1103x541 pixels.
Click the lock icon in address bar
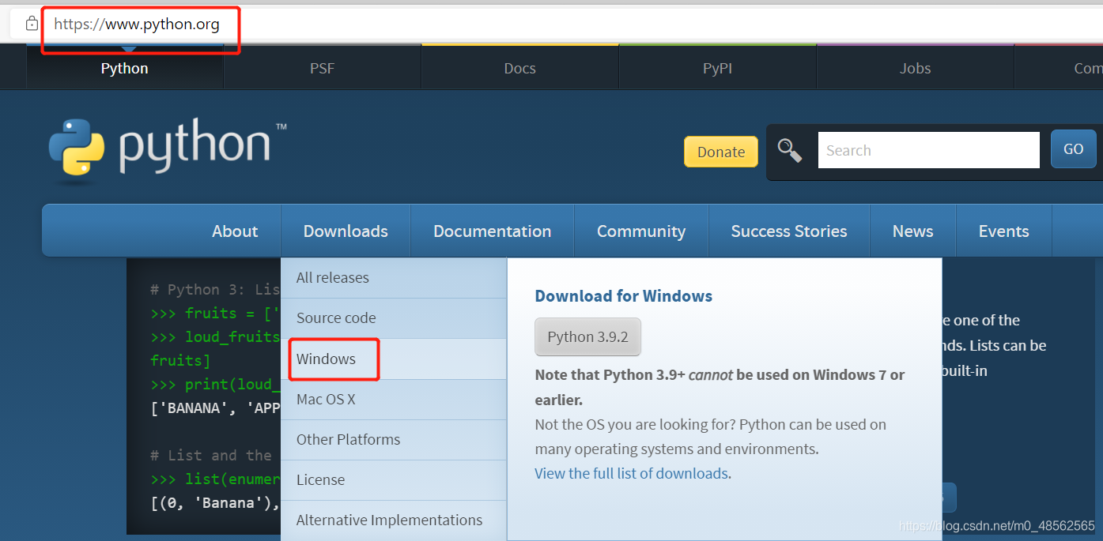point(32,24)
